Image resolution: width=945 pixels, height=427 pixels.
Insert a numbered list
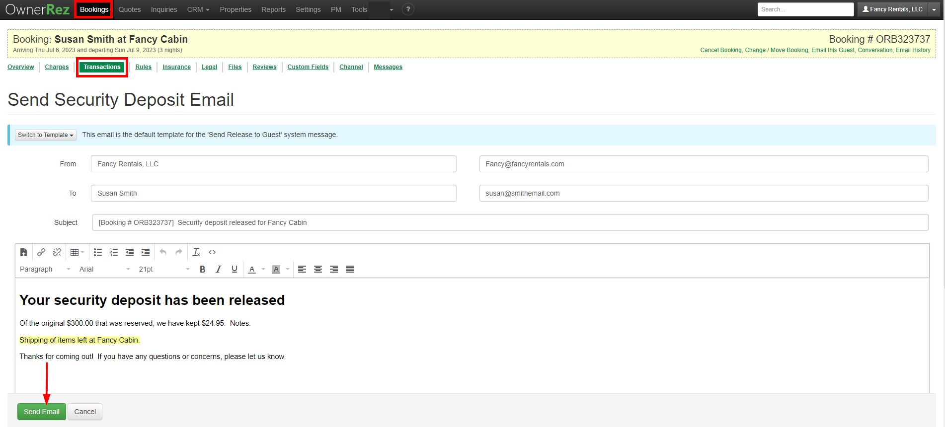(x=114, y=252)
